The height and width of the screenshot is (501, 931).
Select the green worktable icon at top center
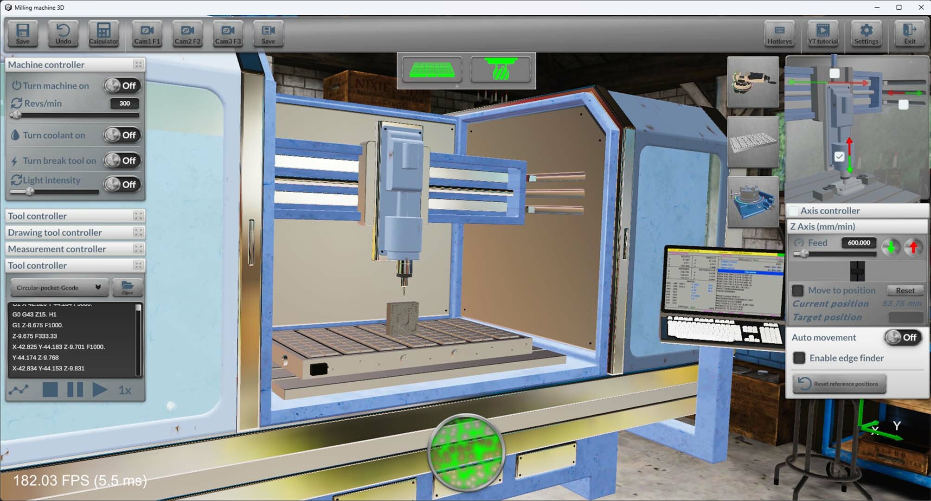(x=431, y=70)
